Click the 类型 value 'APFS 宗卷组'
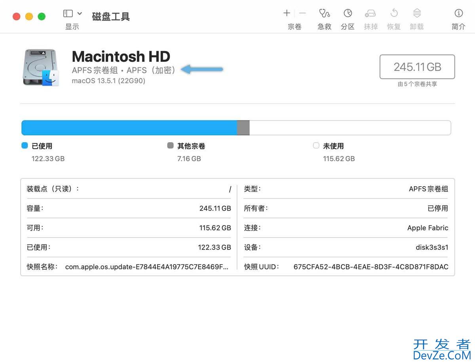This screenshot has height=364, width=475. point(429,189)
